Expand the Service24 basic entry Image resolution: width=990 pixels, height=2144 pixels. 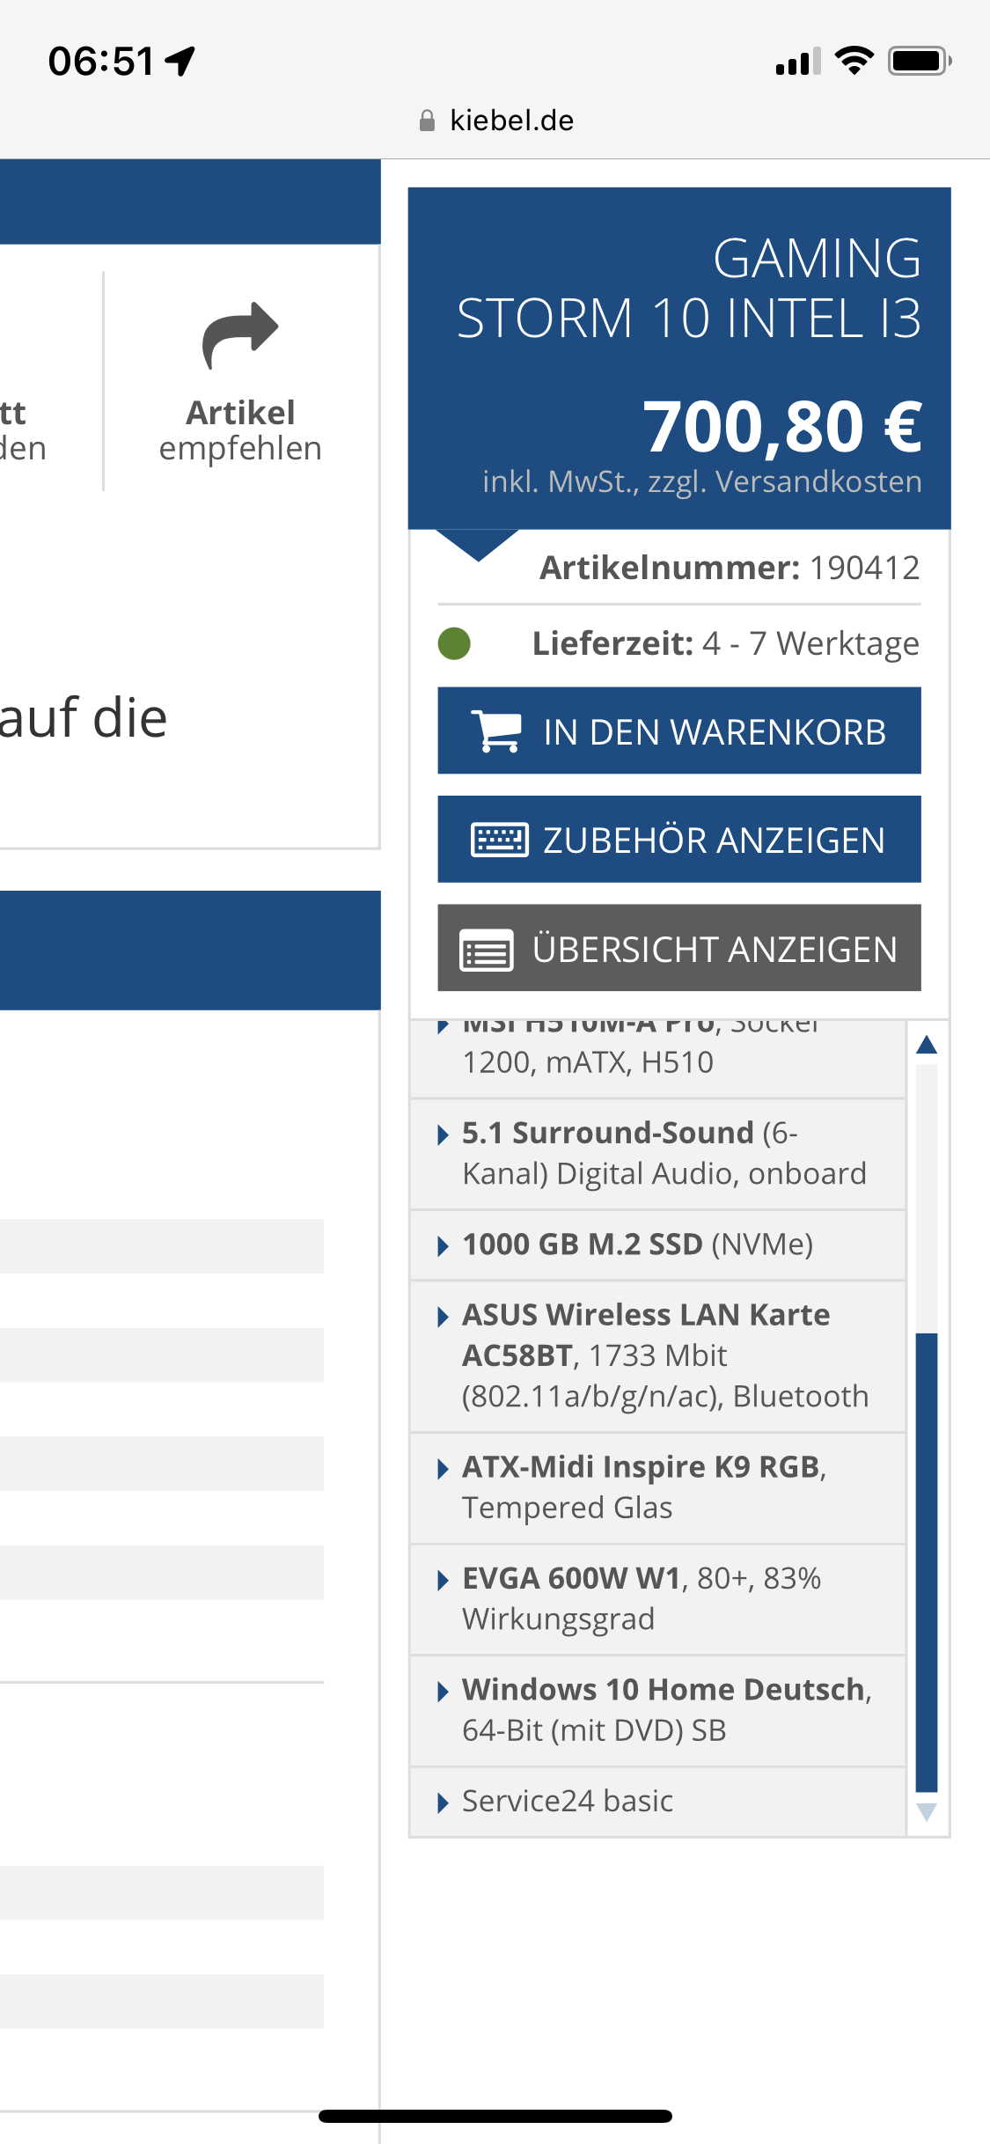tap(657, 1802)
